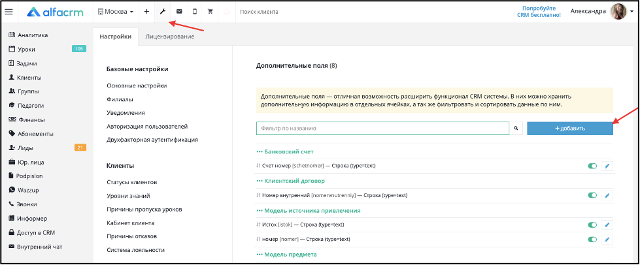Open Система лояльности settings

click(x=135, y=250)
